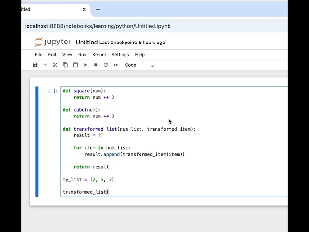The image size is (309, 232).
Task: Click the blue cell selection bar
Action: 37,142
